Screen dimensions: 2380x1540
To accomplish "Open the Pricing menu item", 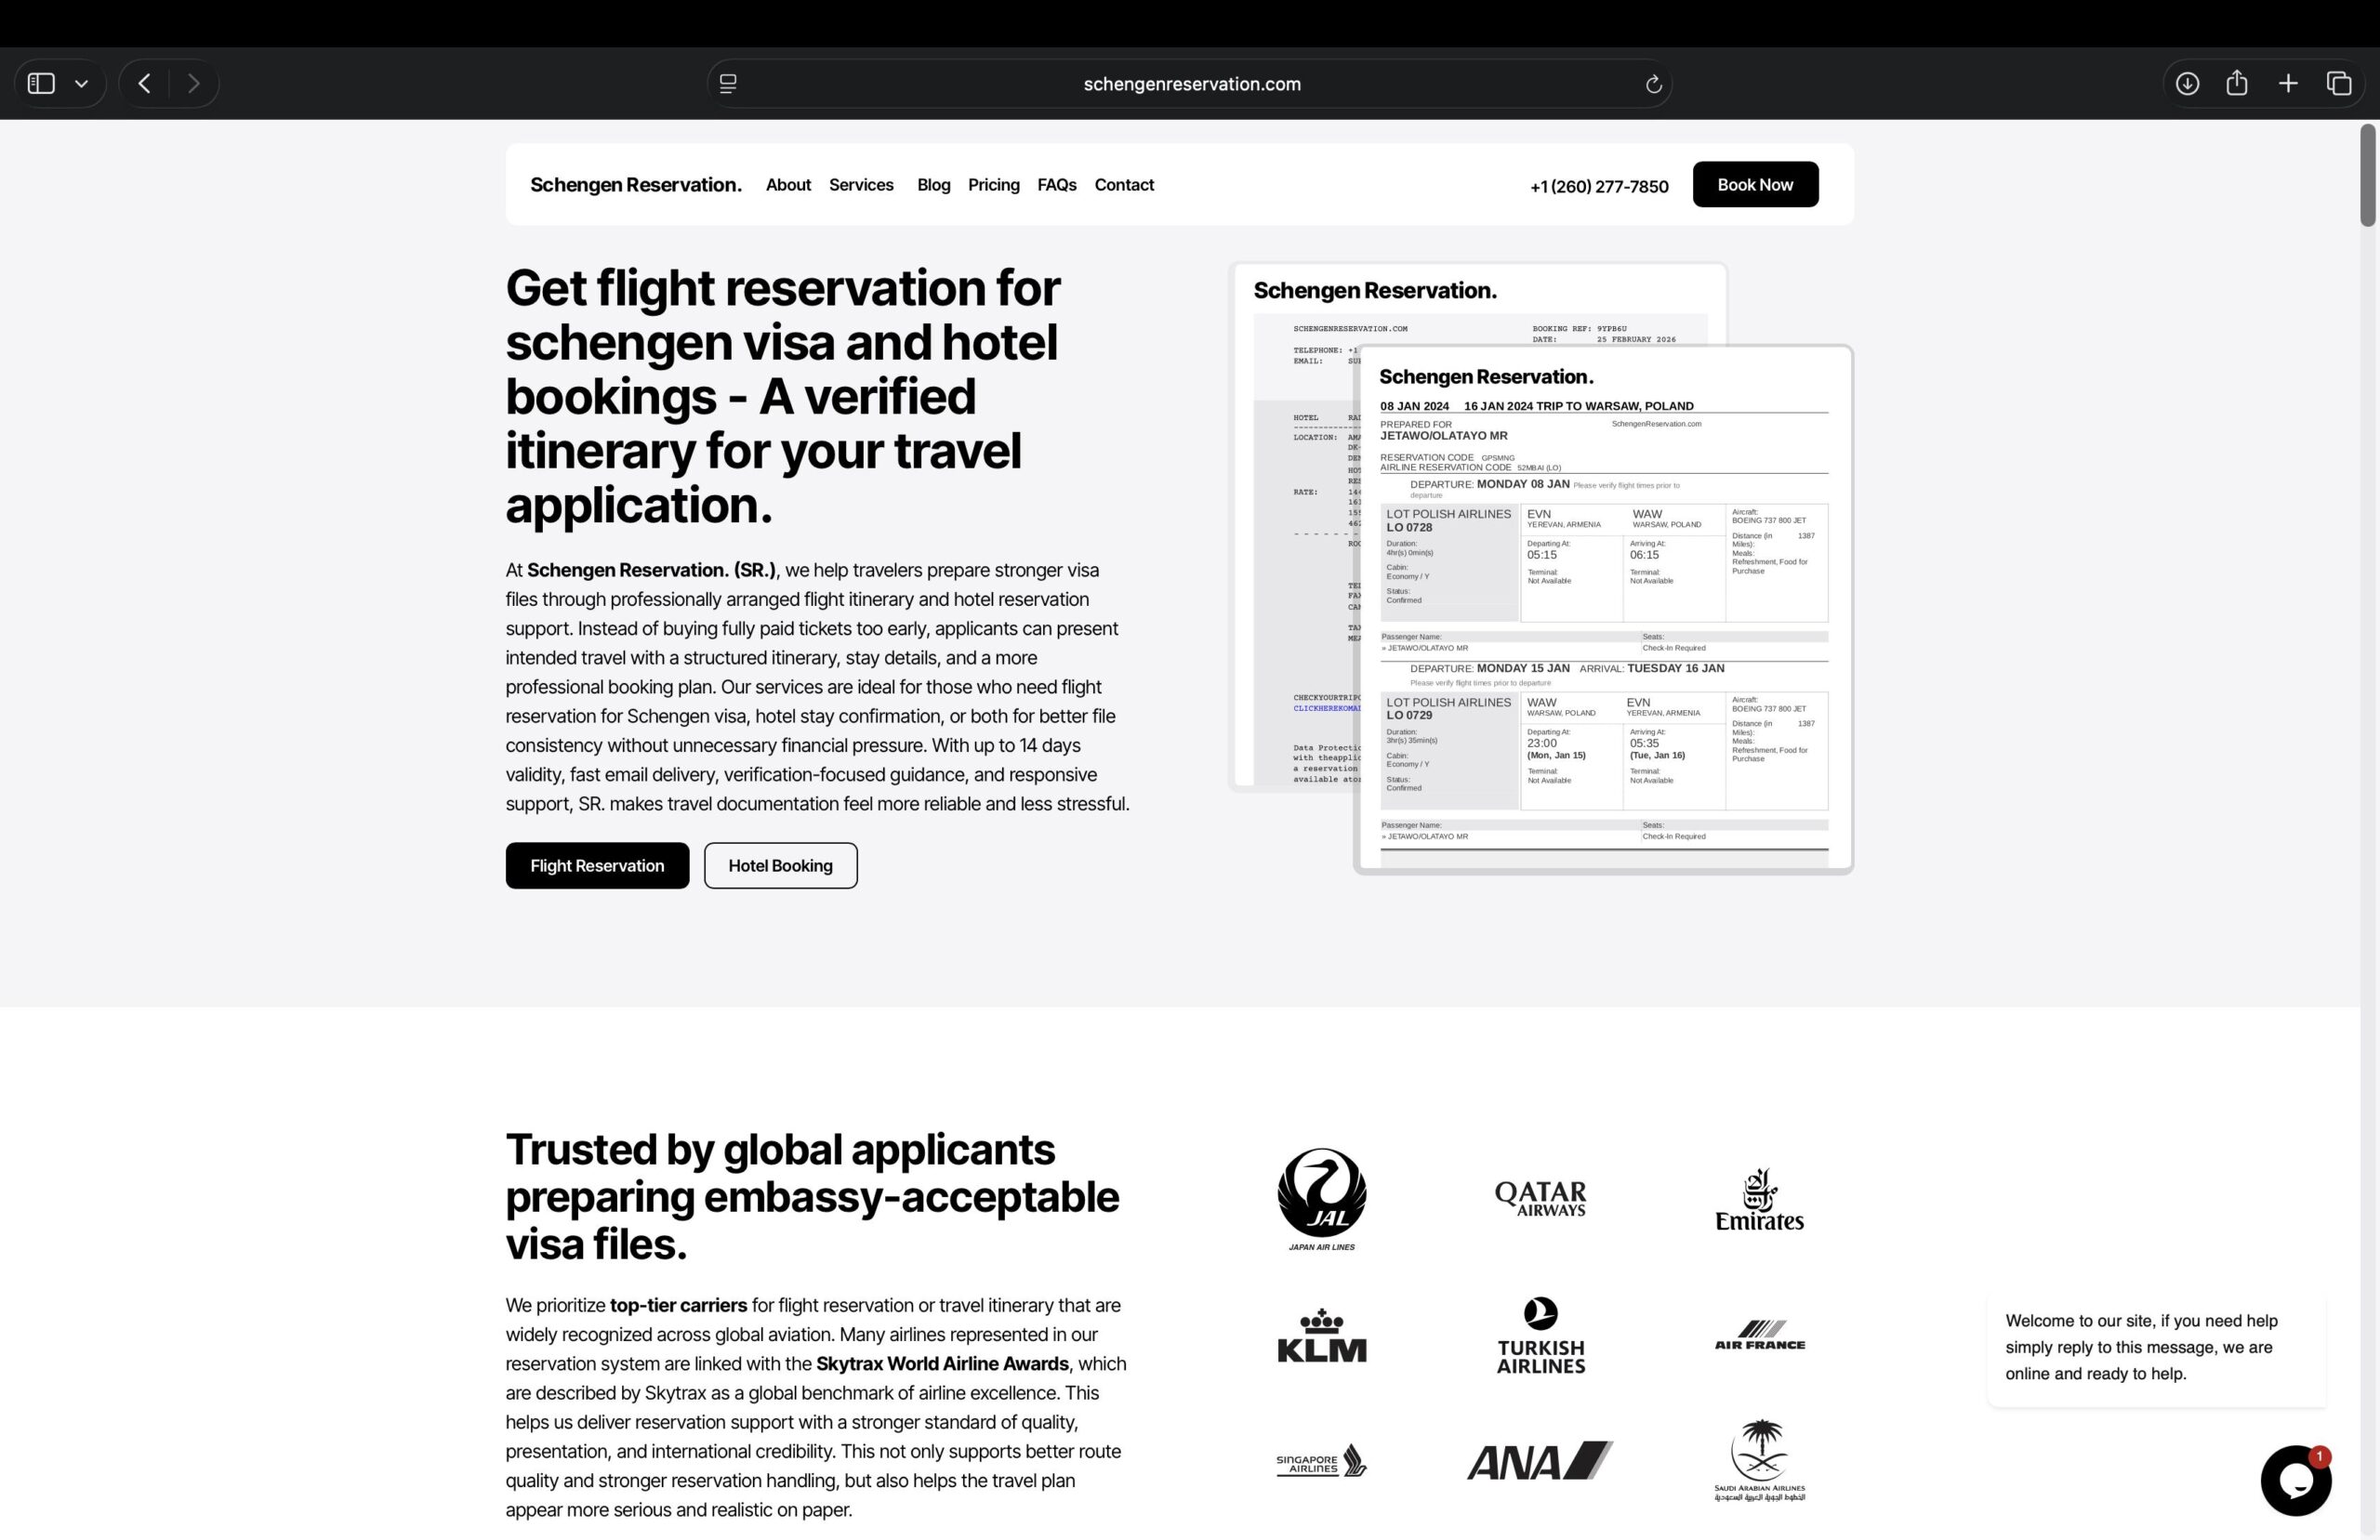I will [993, 185].
